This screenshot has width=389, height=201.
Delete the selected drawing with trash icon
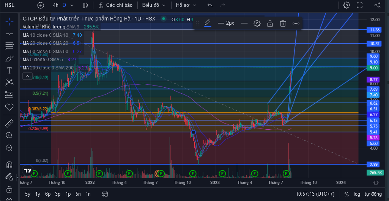[283, 23]
